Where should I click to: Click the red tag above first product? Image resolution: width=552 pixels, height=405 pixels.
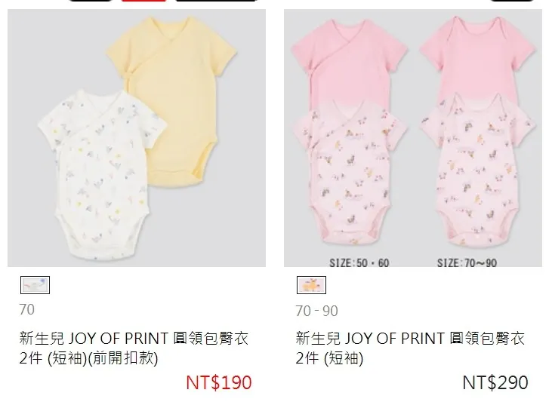143,1
